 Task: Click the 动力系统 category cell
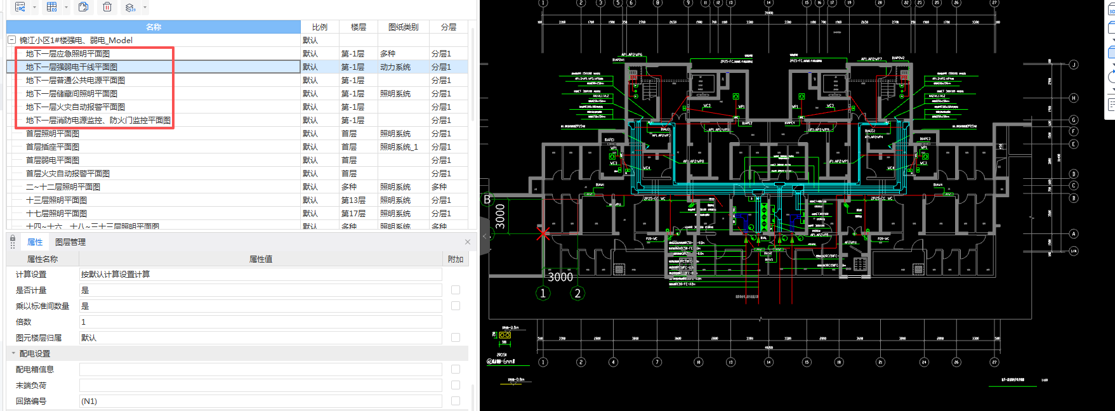coord(403,67)
